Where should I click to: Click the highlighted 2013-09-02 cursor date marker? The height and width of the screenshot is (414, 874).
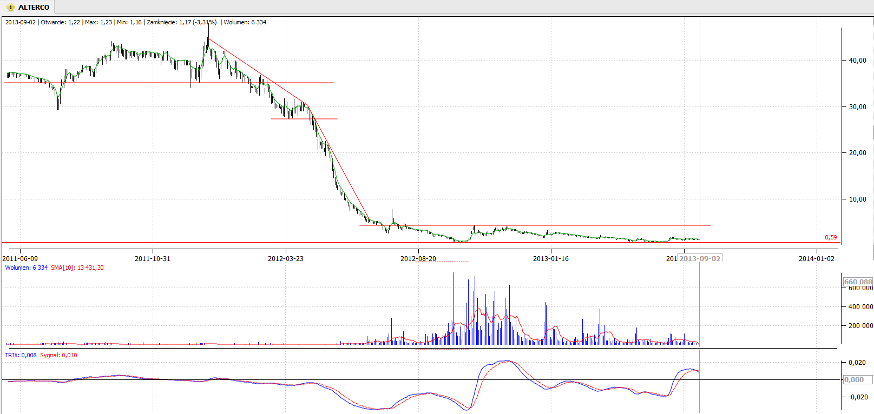700,258
